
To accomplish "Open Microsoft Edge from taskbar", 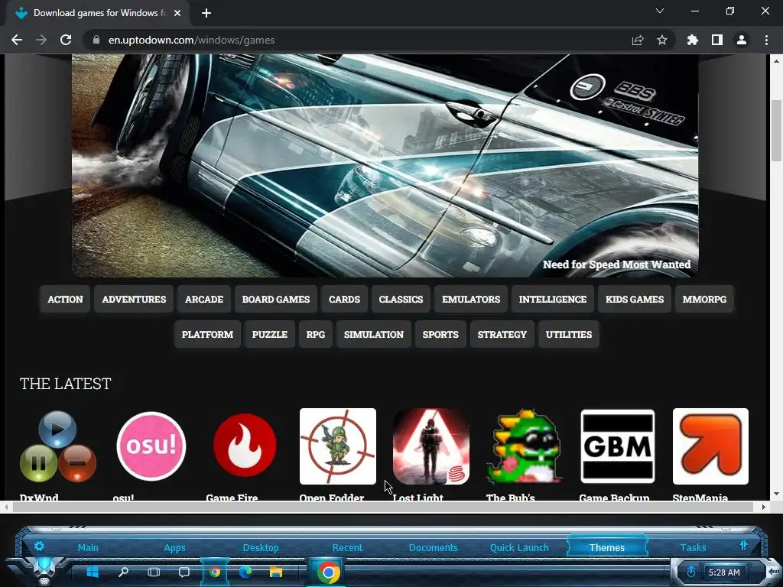I will point(245,572).
